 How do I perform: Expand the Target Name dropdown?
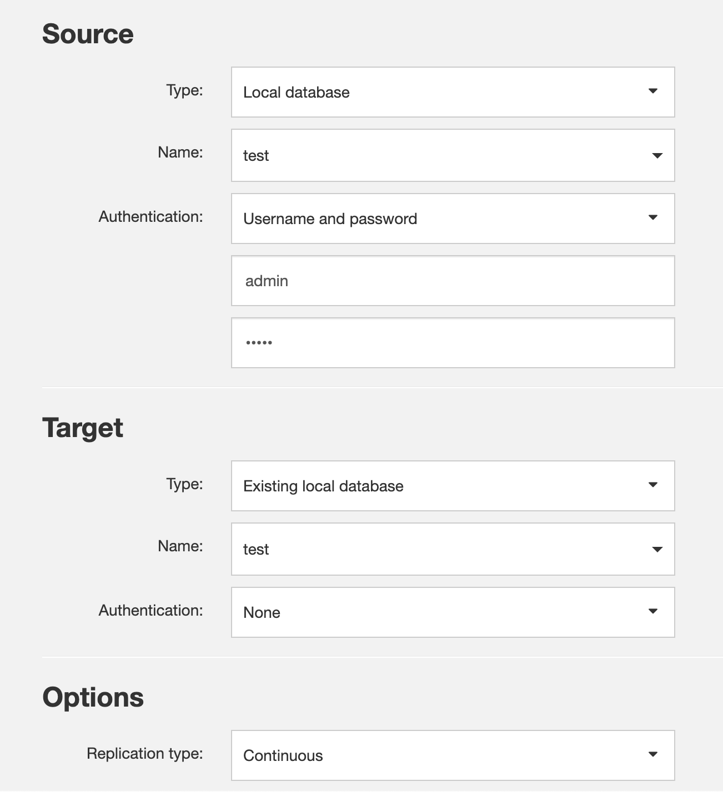(453, 549)
